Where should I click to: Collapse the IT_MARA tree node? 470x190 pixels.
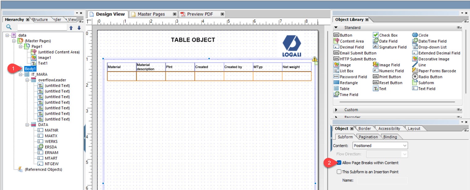click(21, 74)
